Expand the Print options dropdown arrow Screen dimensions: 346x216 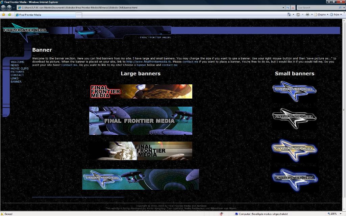click(312, 15)
